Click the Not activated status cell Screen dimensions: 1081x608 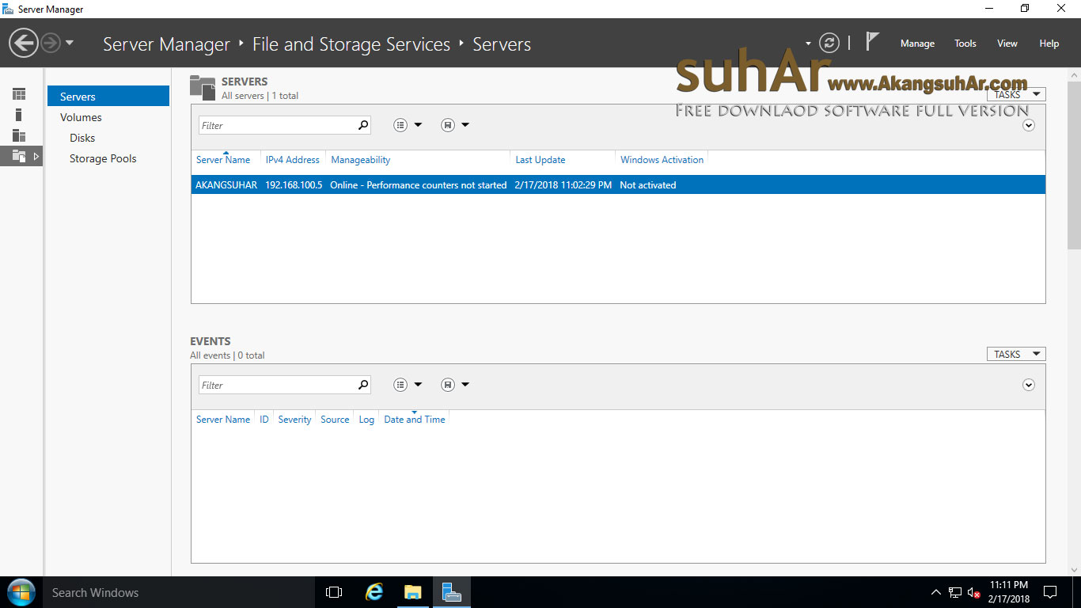click(648, 185)
